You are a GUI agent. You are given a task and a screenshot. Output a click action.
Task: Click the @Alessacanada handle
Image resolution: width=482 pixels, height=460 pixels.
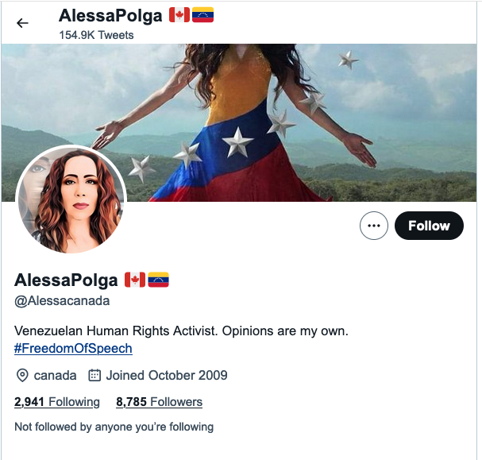62,301
